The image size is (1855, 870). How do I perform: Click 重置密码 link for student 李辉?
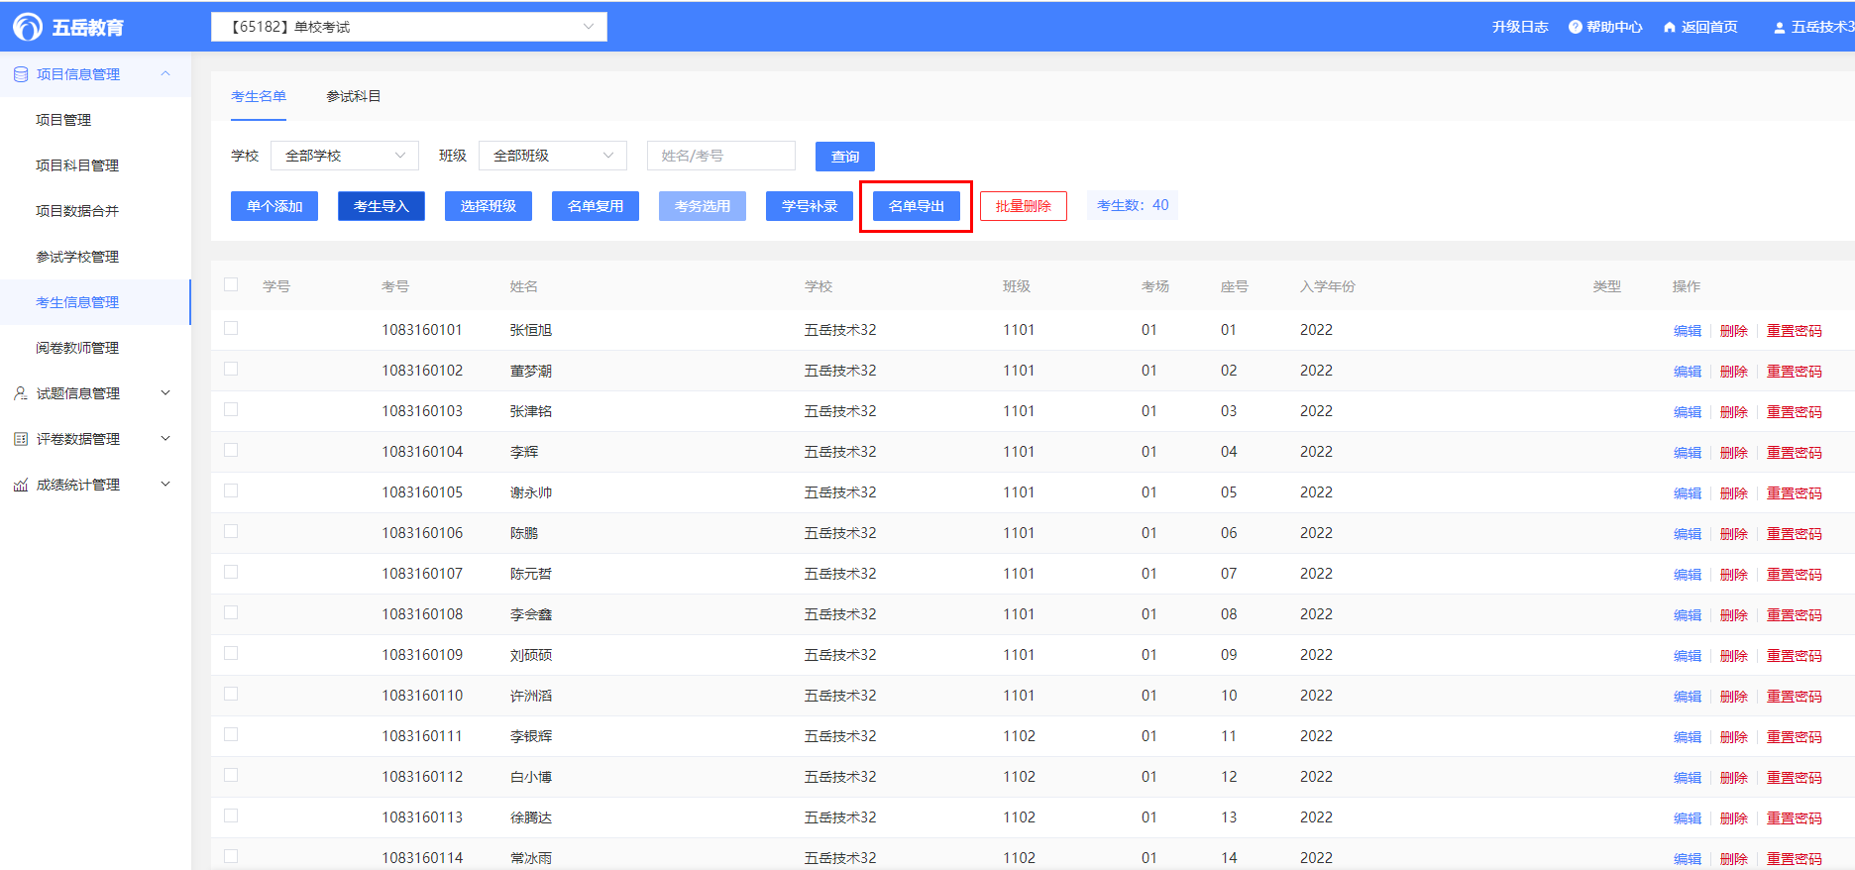pos(1794,453)
